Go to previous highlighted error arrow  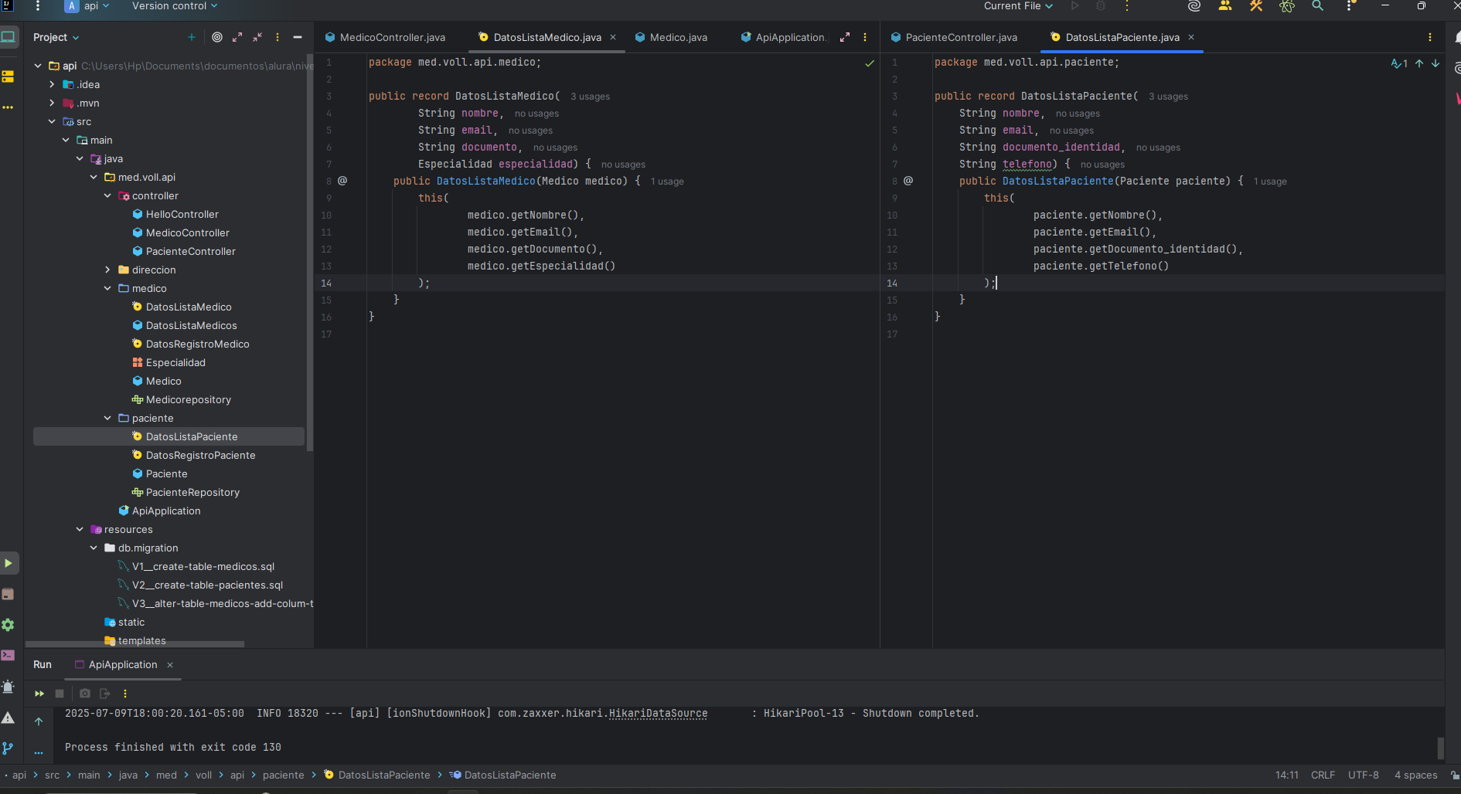pos(1419,63)
